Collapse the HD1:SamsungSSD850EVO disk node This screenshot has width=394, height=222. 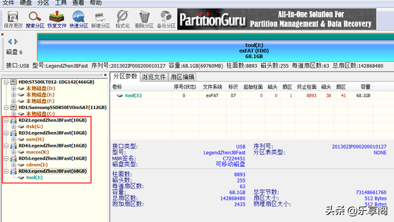click(x=6, y=107)
